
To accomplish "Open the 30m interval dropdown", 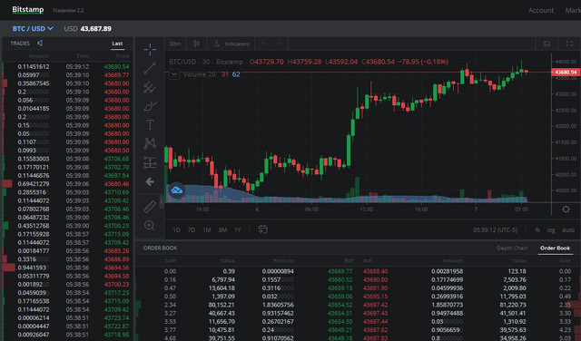I will tap(175, 44).
